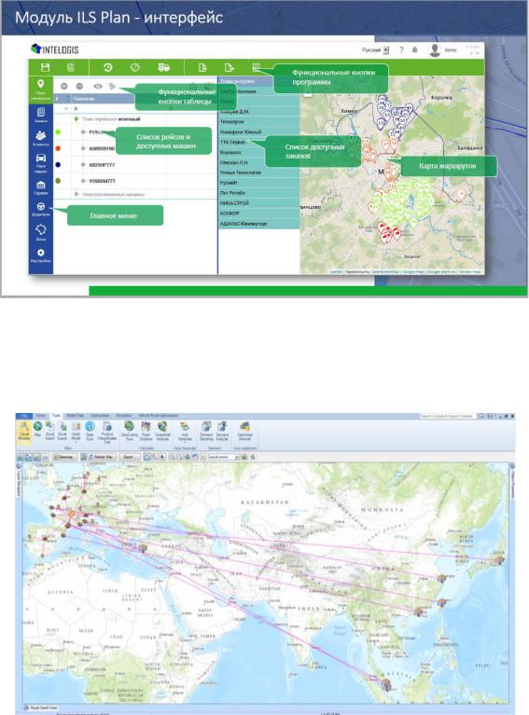This screenshot has height=715, width=529.
Task: Open the Product Classification Tool
Action: click(x=106, y=432)
